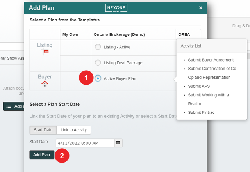Viewport: 250px width, 172px height.
Task: Click the My Own column header
Action: point(70,34)
